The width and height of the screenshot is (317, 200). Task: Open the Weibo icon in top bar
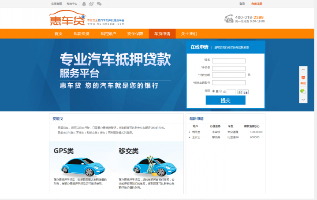tap(91, 4)
